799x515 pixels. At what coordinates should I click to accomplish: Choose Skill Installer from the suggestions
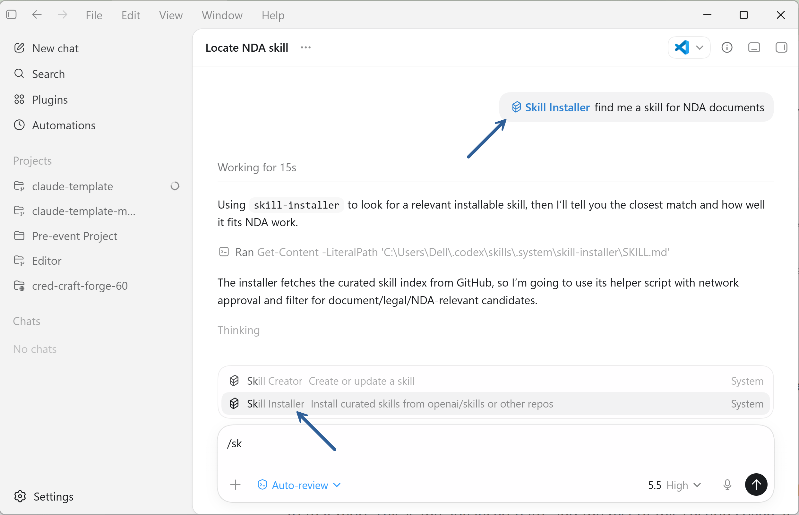point(496,404)
